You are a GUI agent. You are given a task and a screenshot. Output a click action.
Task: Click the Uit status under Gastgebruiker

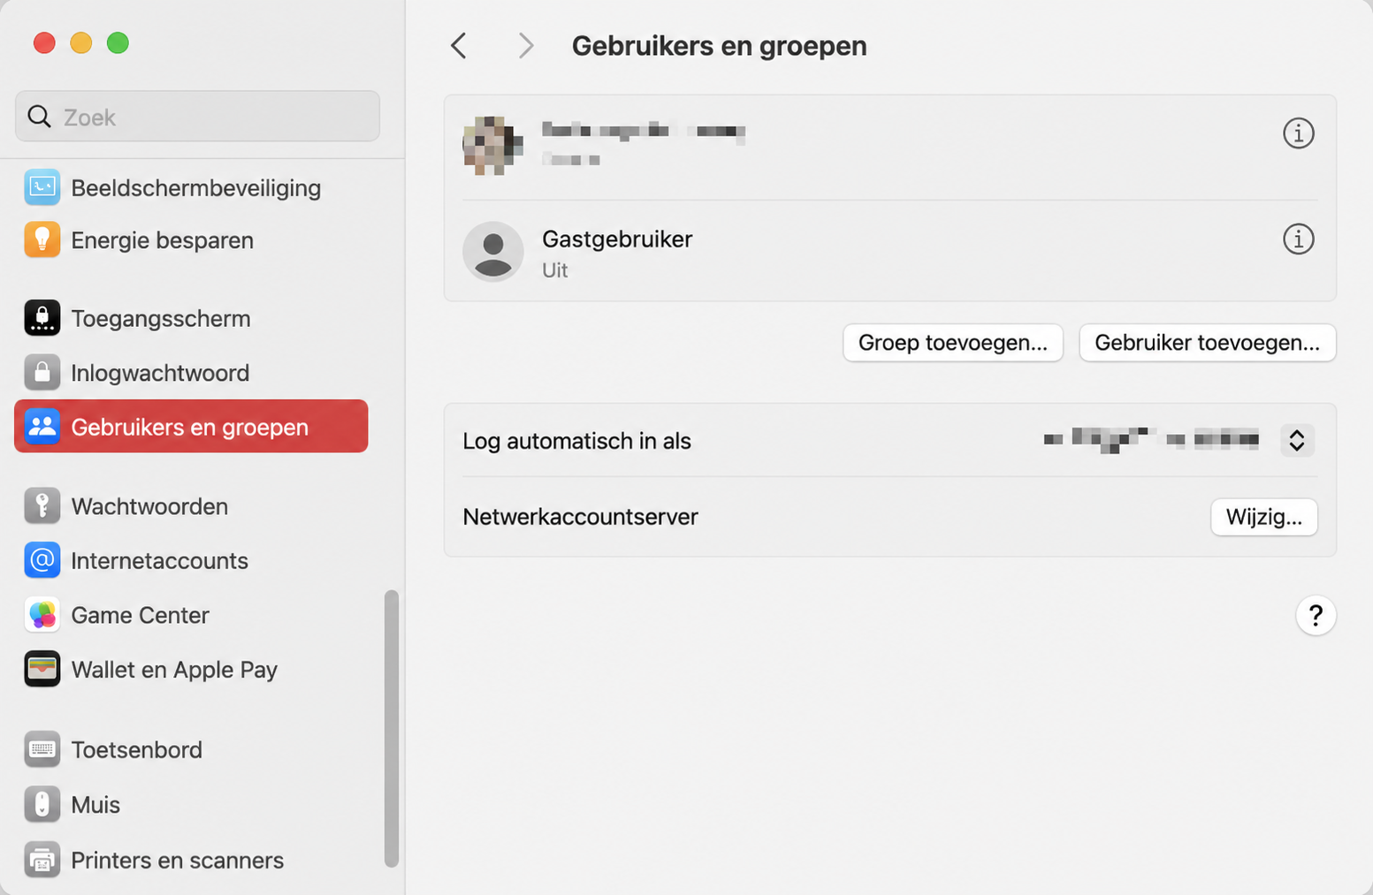click(555, 269)
